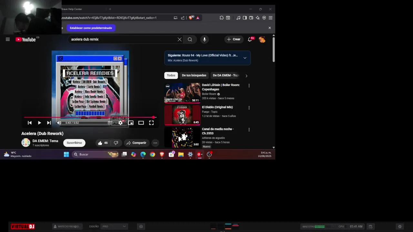Open the El Diablo (Original Mix) thumbnail

pyautogui.click(x=182, y=115)
